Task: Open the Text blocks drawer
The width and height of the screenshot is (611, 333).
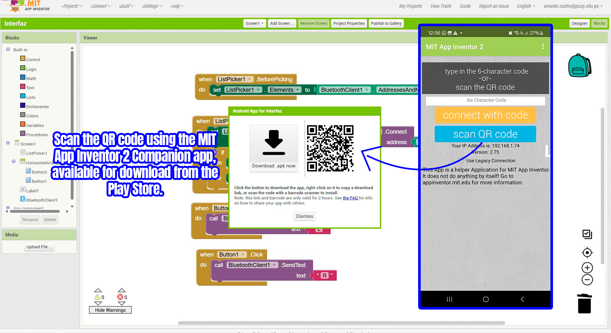Action: point(27,87)
